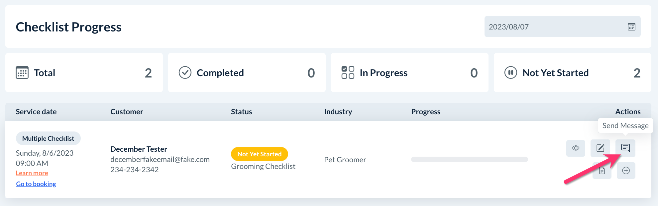Screen dimensions: 658x206
Task: Click the Not Yet Started status badge
Action: click(x=260, y=154)
